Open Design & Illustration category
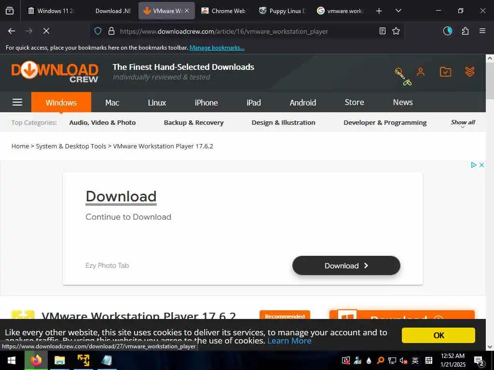This screenshot has width=494, height=370. 283,122
